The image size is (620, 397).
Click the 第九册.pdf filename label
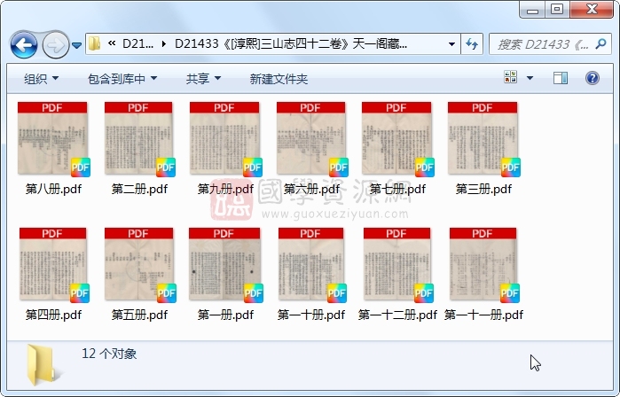tap(225, 190)
